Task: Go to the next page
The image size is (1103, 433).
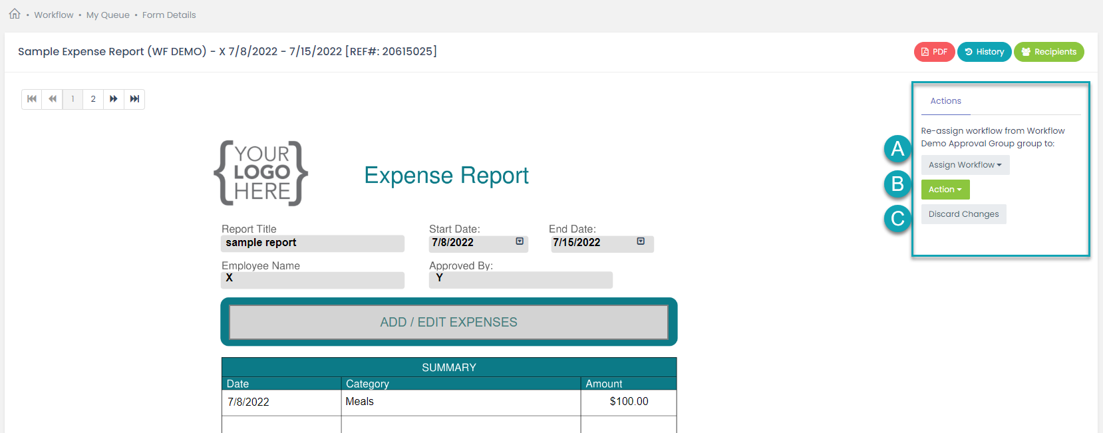Action: point(114,99)
